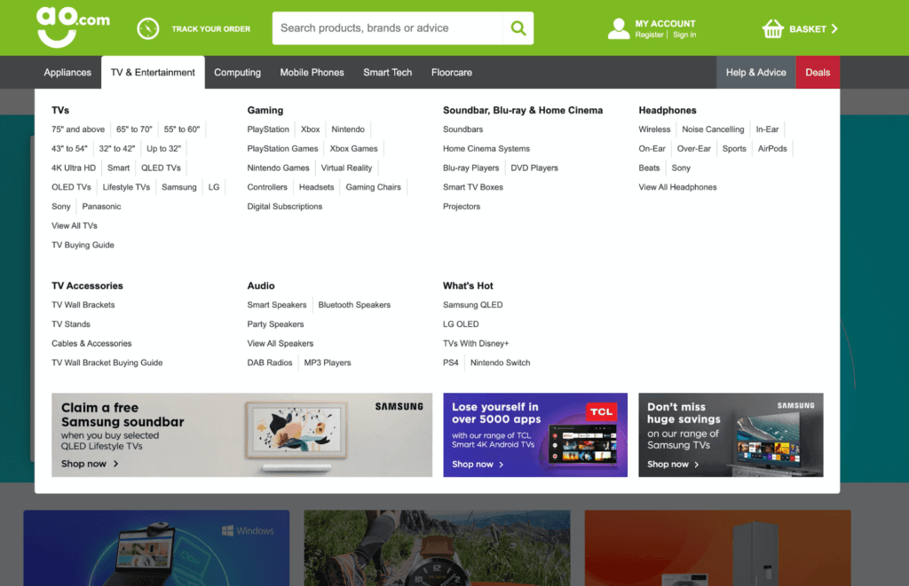This screenshot has height=586, width=909.
Task: Click the My Account person icon
Action: point(619,28)
